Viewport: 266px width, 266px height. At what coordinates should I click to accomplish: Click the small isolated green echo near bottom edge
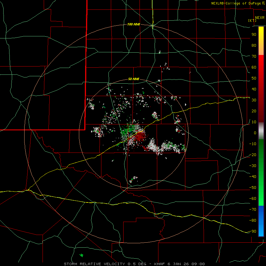82,255
